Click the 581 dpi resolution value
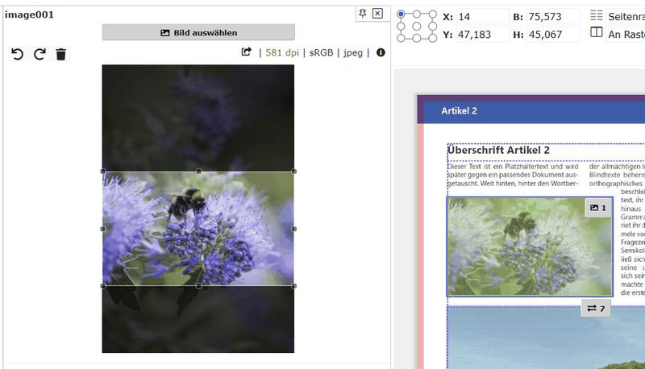 pos(282,52)
